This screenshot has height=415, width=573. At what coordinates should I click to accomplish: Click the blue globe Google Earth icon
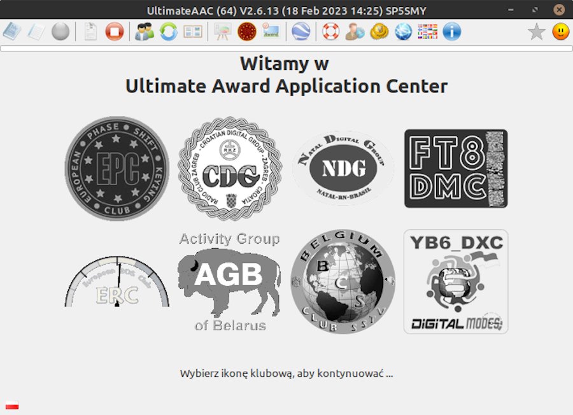pyautogui.click(x=301, y=31)
